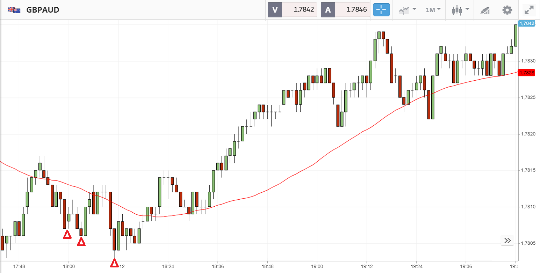Click the 19:12 time axis label
Viewport: 540px width, 273px height.
(367, 266)
